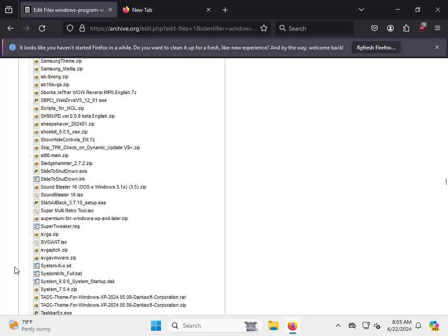Open the tracking protection shield icon

click(x=70, y=28)
